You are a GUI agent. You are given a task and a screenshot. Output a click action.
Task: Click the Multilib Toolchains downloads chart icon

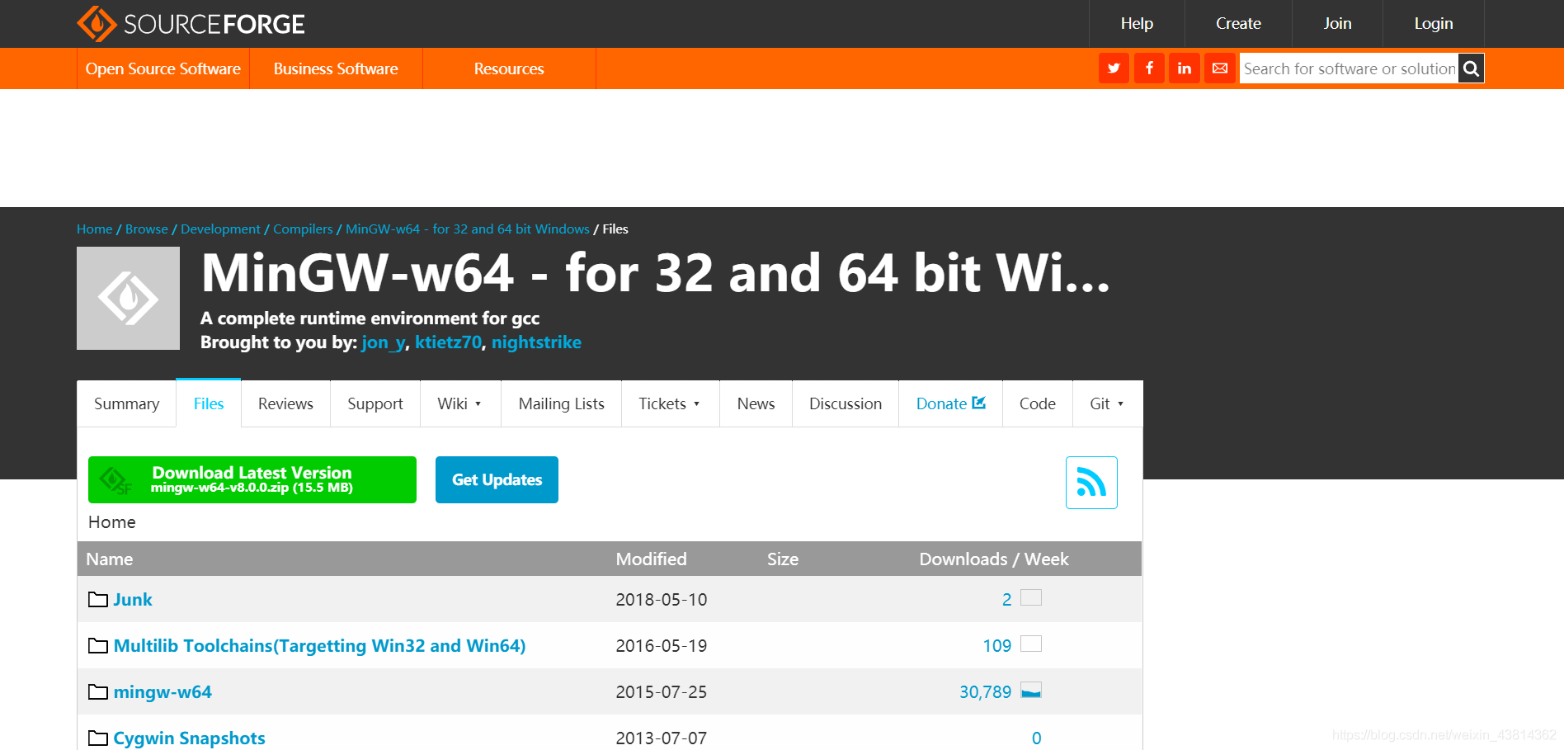click(1031, 644)
